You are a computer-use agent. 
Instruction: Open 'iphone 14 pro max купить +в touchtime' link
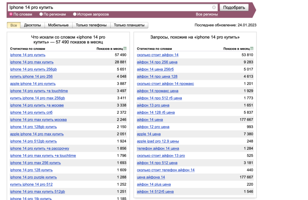43,155
